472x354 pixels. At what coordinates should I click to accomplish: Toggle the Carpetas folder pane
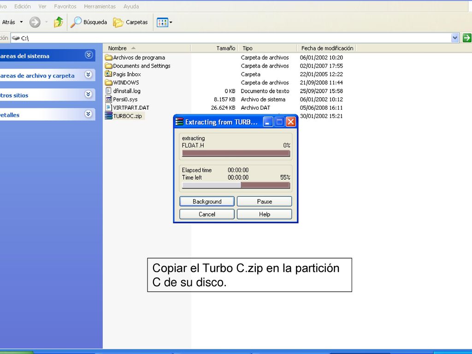tap(130, 22)
